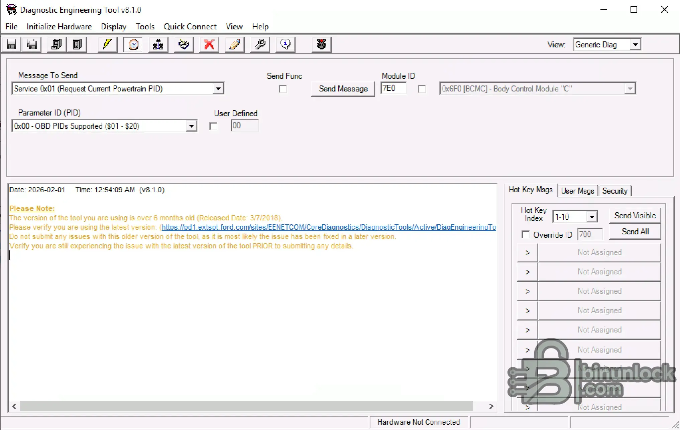Click the info speech bubble icon
Image resolution: width=680 pixels, height=430 pixels.
click(x=286, y=44)
